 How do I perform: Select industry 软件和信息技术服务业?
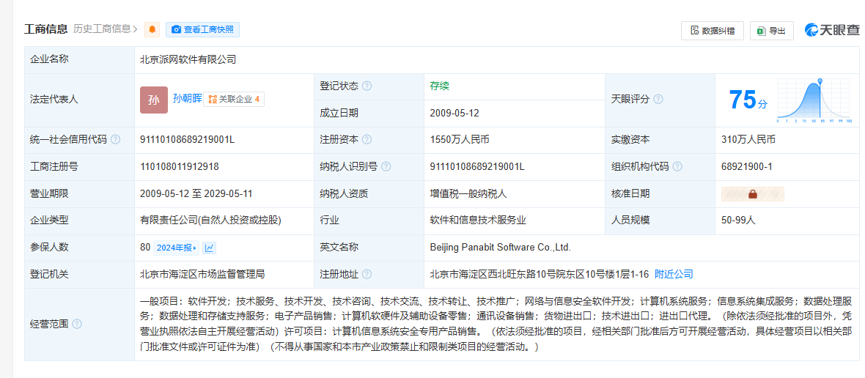(x=478, y=220)
